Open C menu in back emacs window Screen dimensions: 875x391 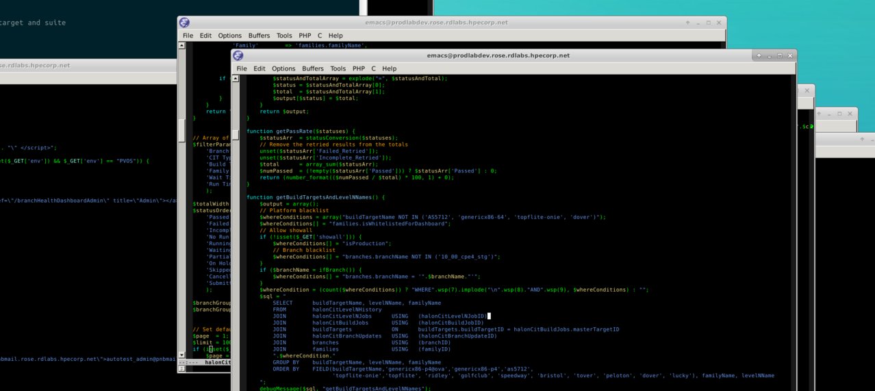click(320, 36)
